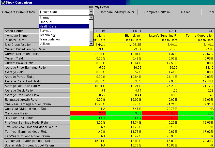Click the Biomet, Inc. company name cell
Image resolution: width=215 pixels, height=148 pixels.
124,36
